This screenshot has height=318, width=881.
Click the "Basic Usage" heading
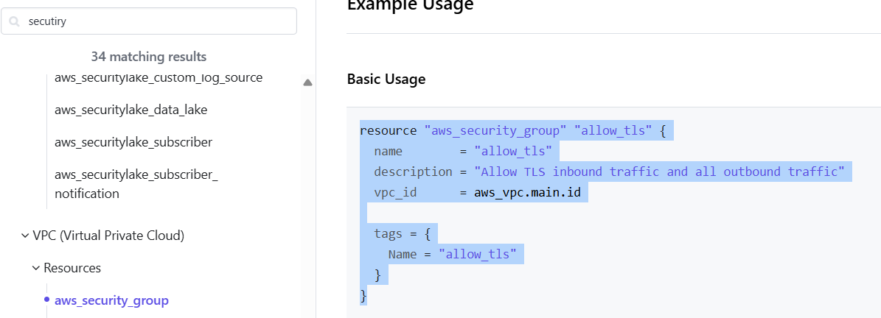point(386,79)
